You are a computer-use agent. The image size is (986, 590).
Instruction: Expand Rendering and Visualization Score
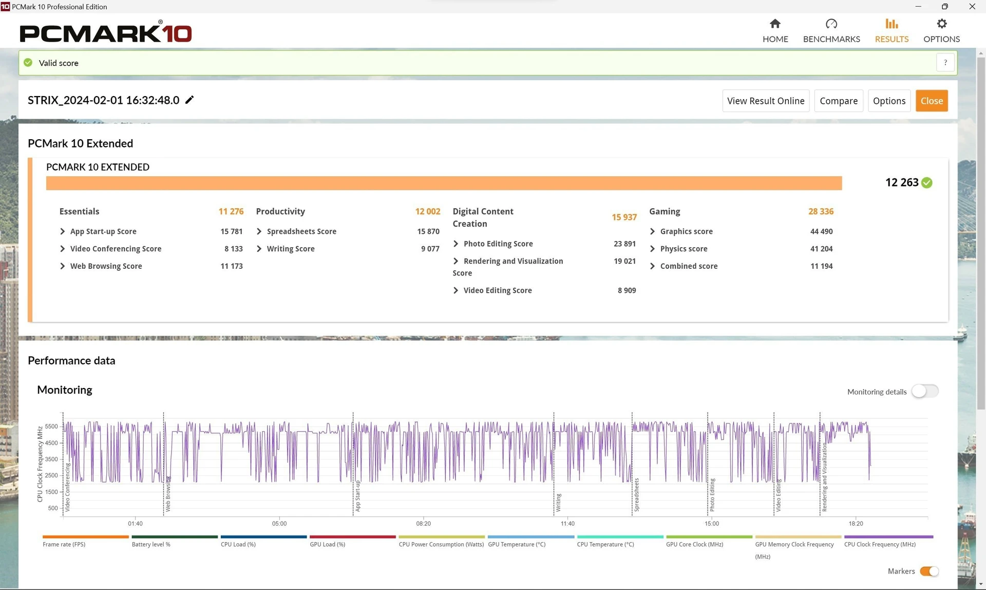[x=456, y=261]
